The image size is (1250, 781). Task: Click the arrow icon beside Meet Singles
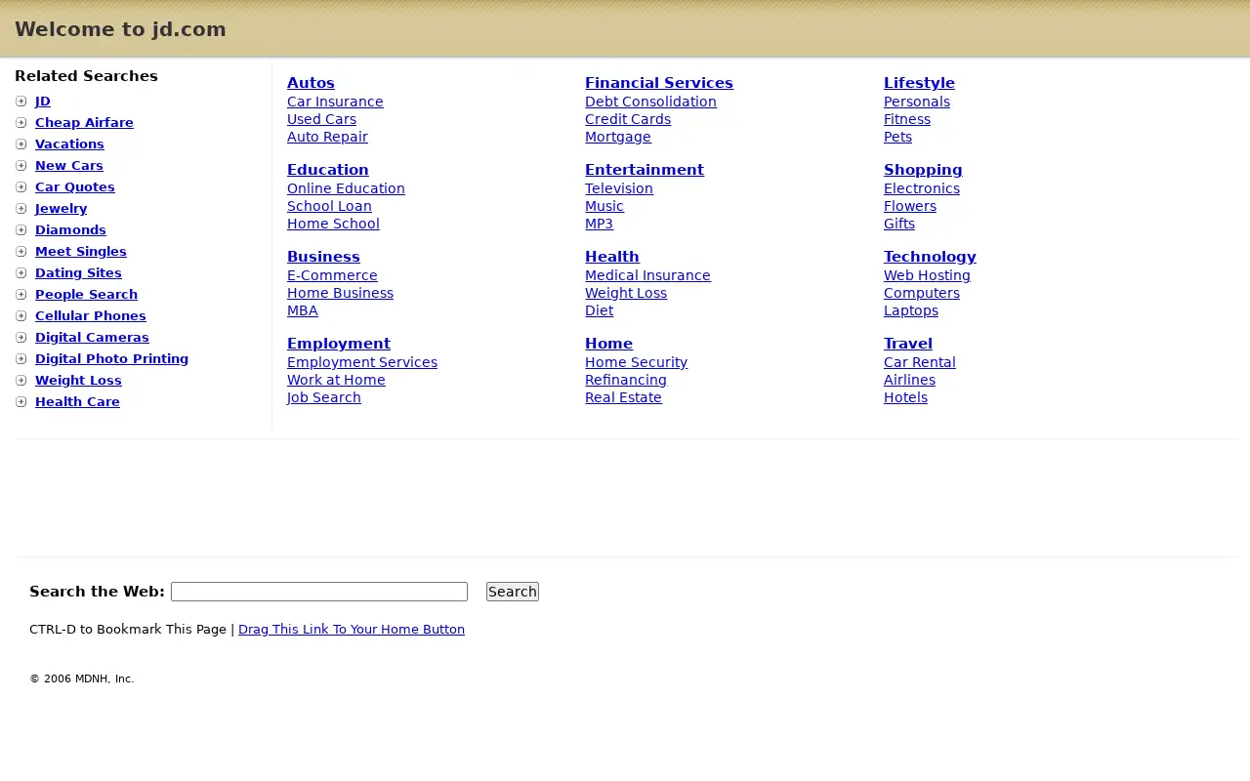click(x=21, y=252)
